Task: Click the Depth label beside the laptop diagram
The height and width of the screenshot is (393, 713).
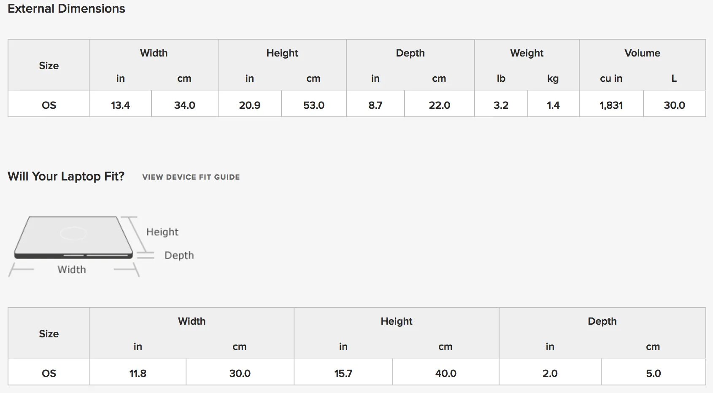Action: pos(179,255)
